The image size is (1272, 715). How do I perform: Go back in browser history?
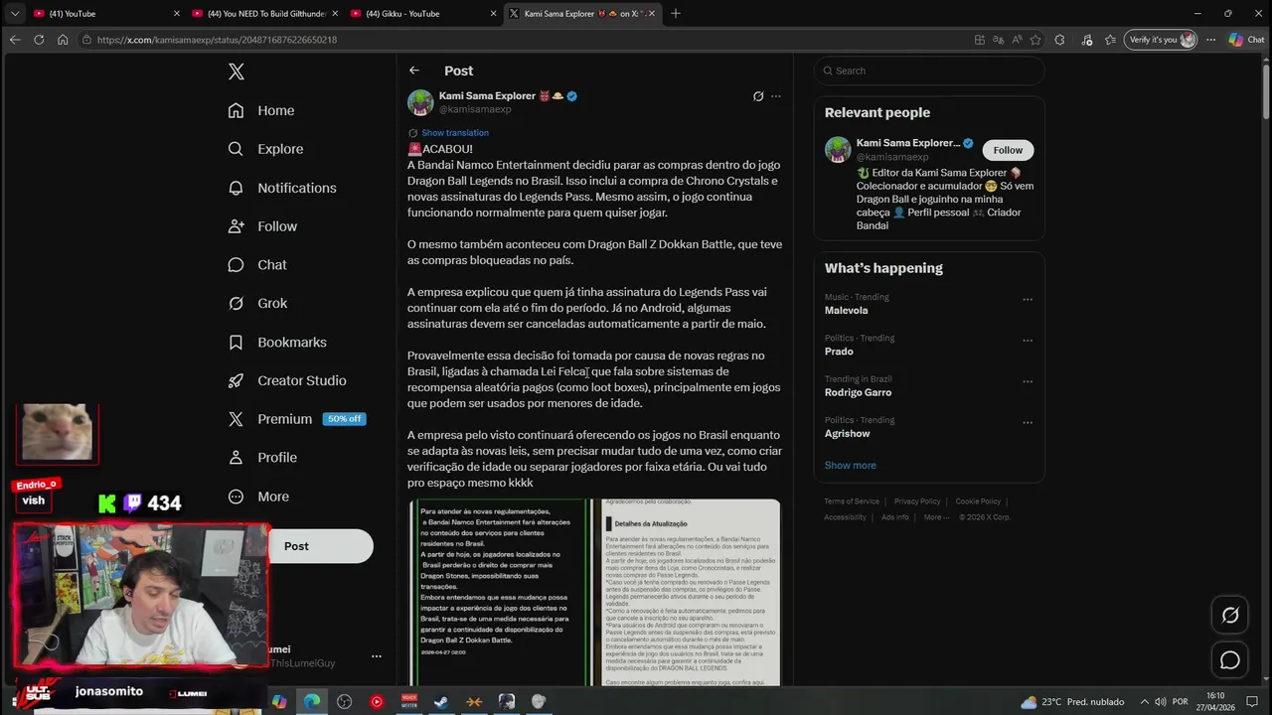(14, 40)
